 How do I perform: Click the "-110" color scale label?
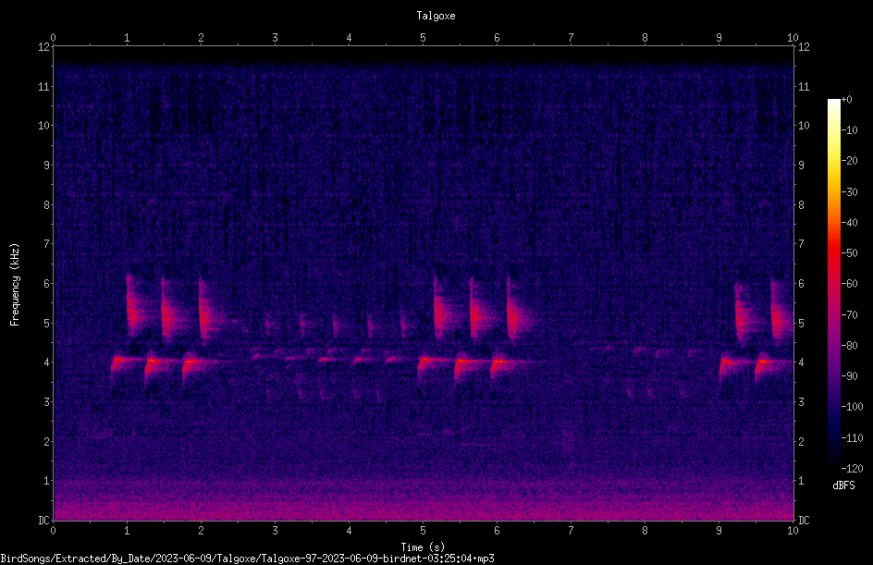click(853, 438)
